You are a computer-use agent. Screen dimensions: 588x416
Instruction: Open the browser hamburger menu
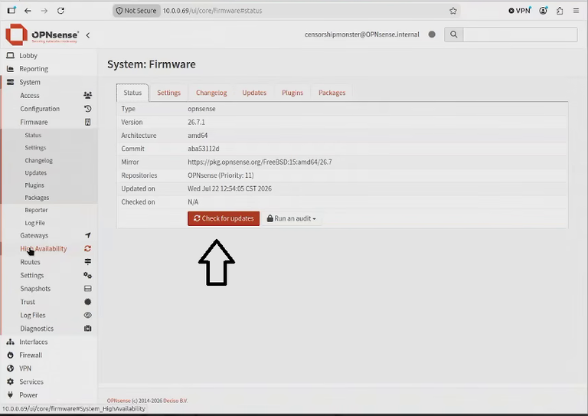click(576, 11)
